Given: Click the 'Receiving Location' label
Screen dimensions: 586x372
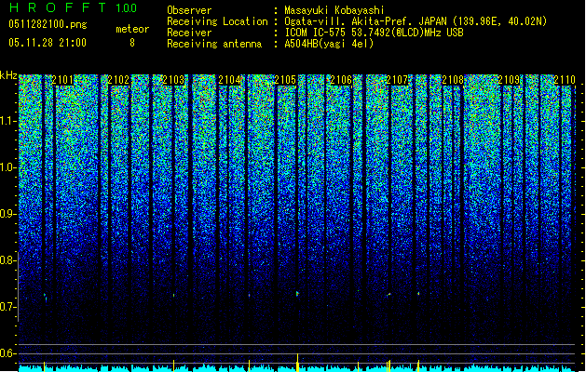Looking at the screenshot, I should (x=217, y=21).
